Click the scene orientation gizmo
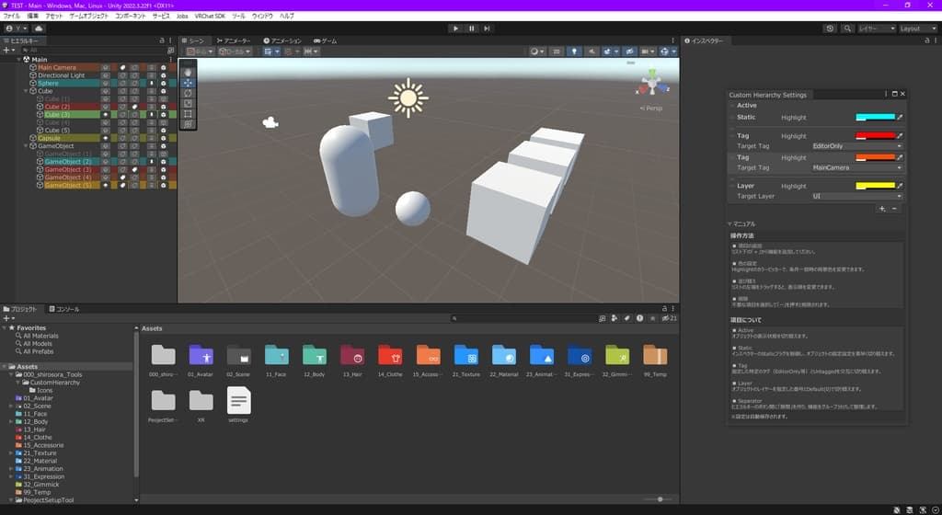Image resolution: width=942 pixels, height=515 pixels. pyautogui.click(x=652, y=82)
